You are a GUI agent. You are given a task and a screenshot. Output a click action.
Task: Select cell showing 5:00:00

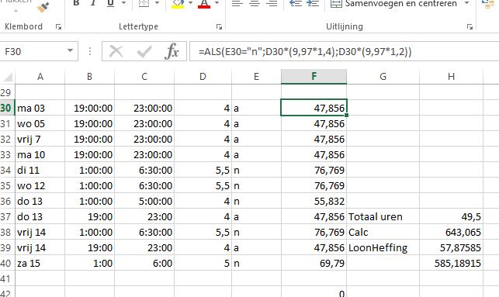pos(144,202)
